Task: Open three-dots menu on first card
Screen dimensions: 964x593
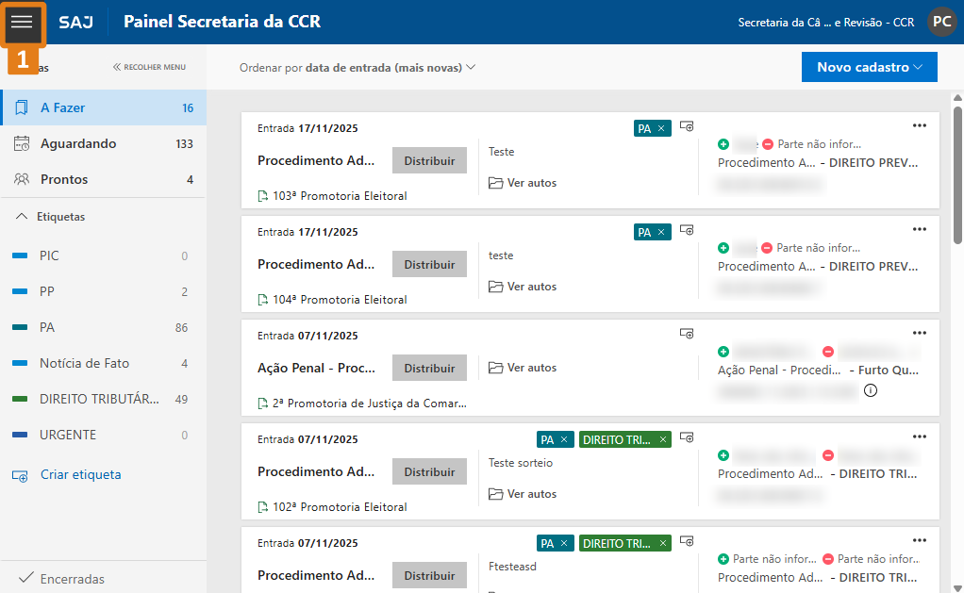Action: coord(920,125)
